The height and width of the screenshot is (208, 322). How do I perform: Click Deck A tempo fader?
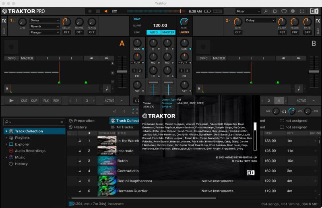[122, 72]
